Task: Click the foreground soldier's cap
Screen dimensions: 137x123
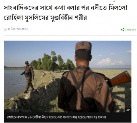Action: click(x=83, y=46)
